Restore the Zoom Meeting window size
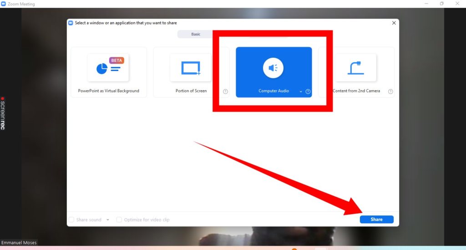 [x=441, y=4]
